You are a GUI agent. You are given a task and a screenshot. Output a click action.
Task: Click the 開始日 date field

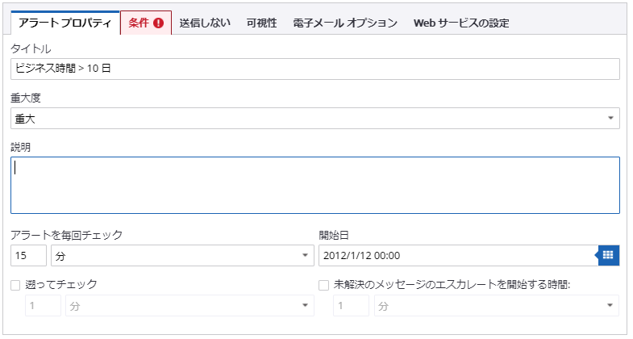click(x=457, y=255)
